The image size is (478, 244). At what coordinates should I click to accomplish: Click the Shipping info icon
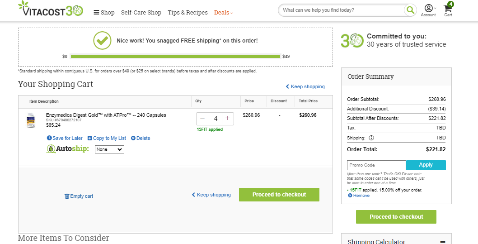point(371,138)
